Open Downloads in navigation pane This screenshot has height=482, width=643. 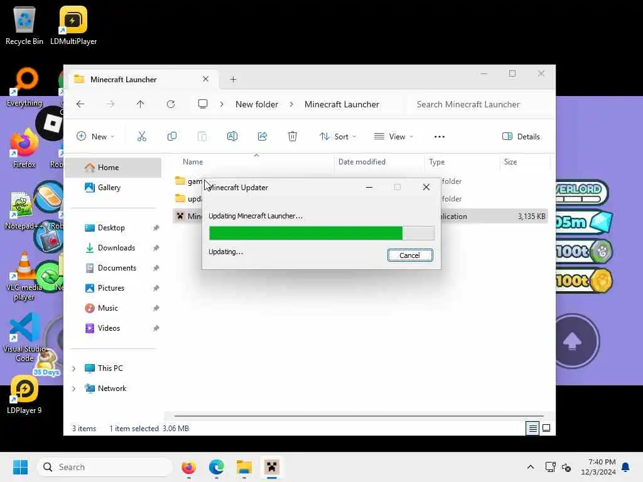[x=113, y=247]
